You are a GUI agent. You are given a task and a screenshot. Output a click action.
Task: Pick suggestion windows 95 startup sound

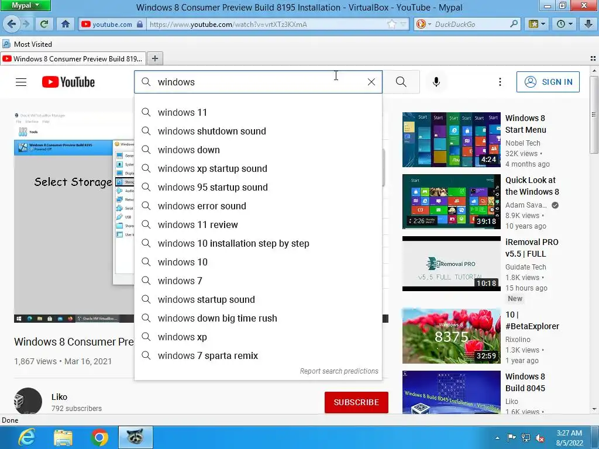point(258,187)
